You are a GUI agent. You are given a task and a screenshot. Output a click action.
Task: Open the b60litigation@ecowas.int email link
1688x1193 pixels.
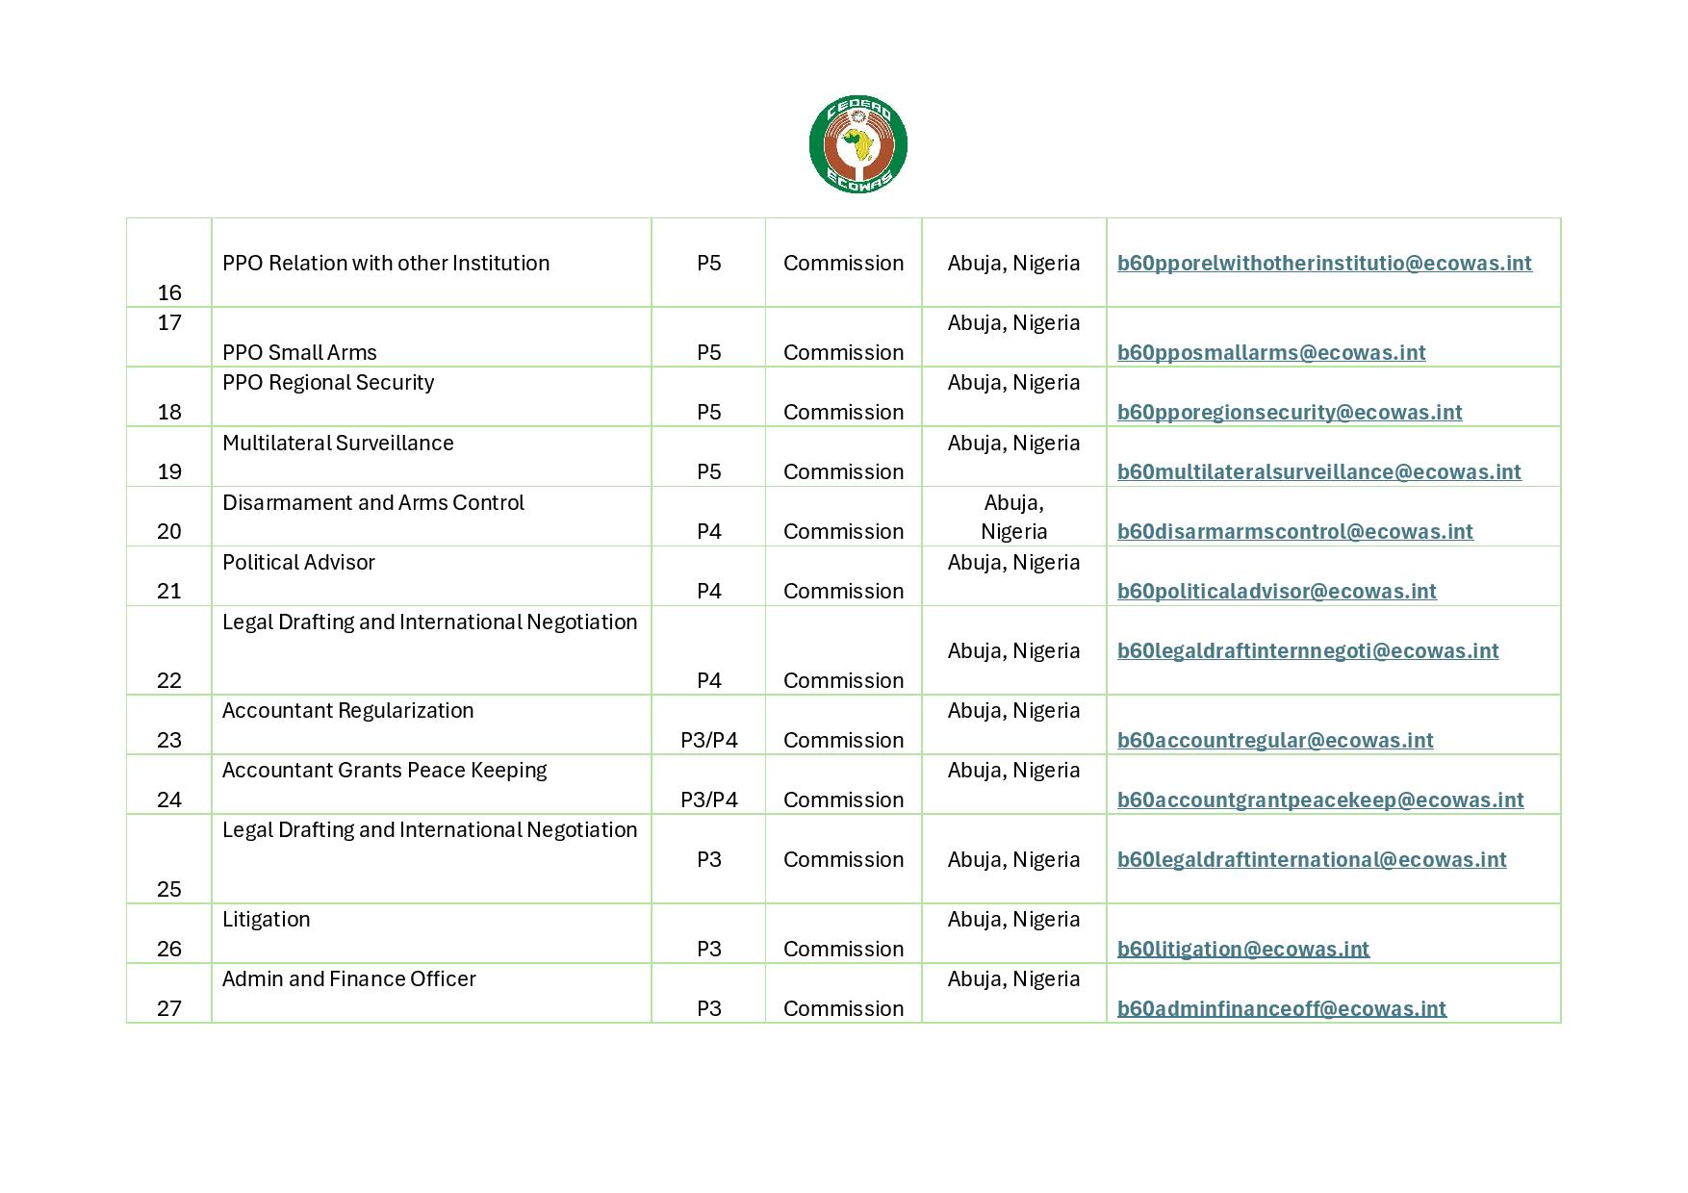[1242, 948]
